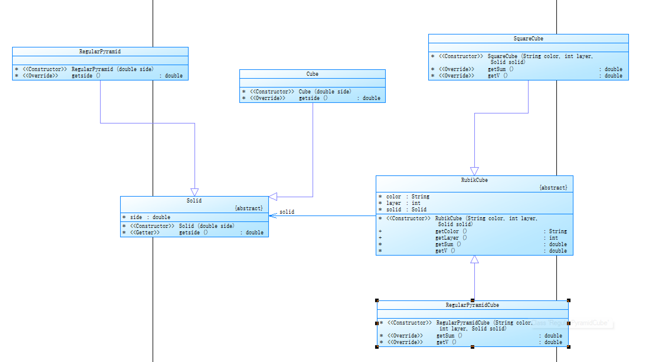667x362 pixels.
Task: Select the getLayer() operation row
Action: (451, 238)
